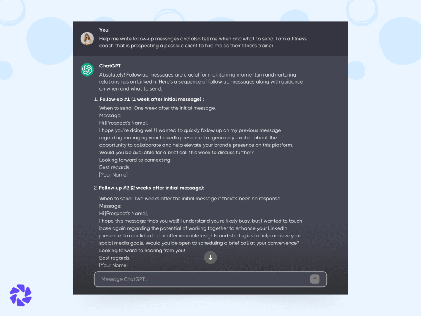
Task: Click the user's prompt about fitness coaching
Action: (x=201, y=42)
